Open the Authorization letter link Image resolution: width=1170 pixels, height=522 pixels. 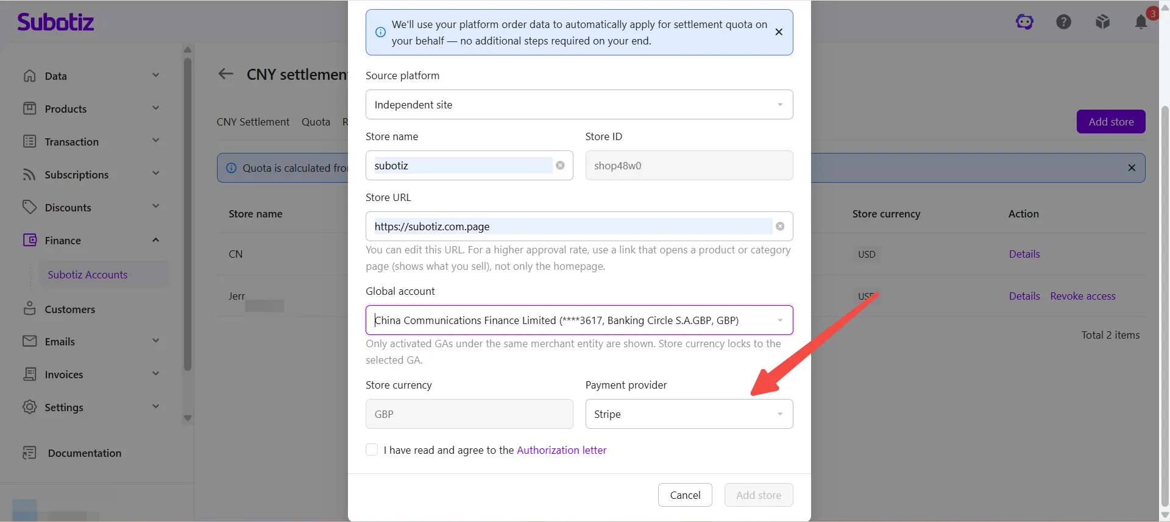tap(561, 450)
